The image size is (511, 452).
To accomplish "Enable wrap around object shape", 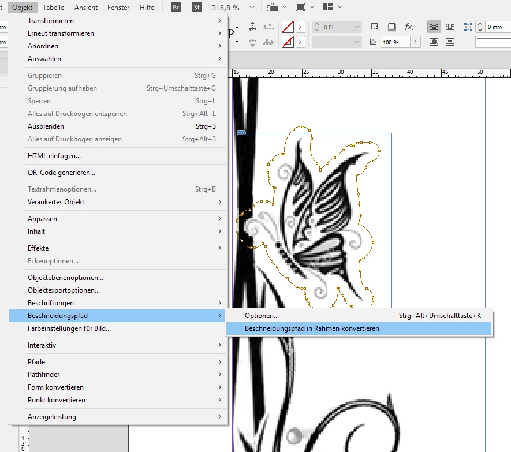I will (x=434, y=42).
